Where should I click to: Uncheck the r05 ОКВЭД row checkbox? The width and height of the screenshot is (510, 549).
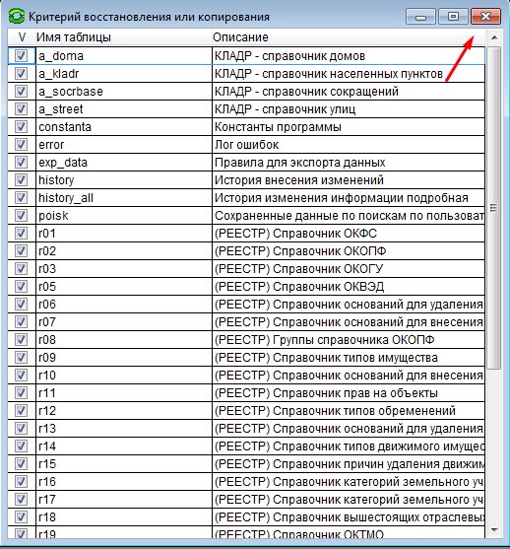pyautogui.click(x=21, y=286)
